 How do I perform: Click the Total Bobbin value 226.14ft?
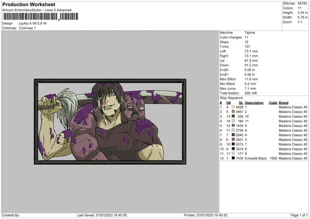(251, 93)
